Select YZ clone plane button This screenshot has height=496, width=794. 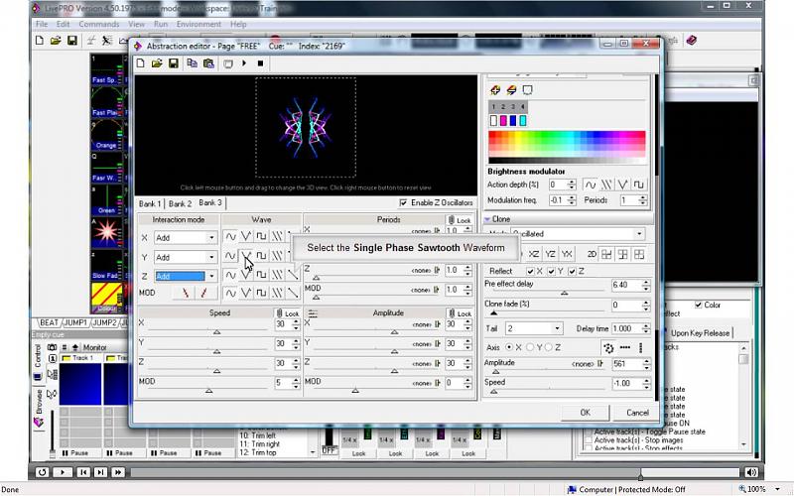tap(551, 254)
